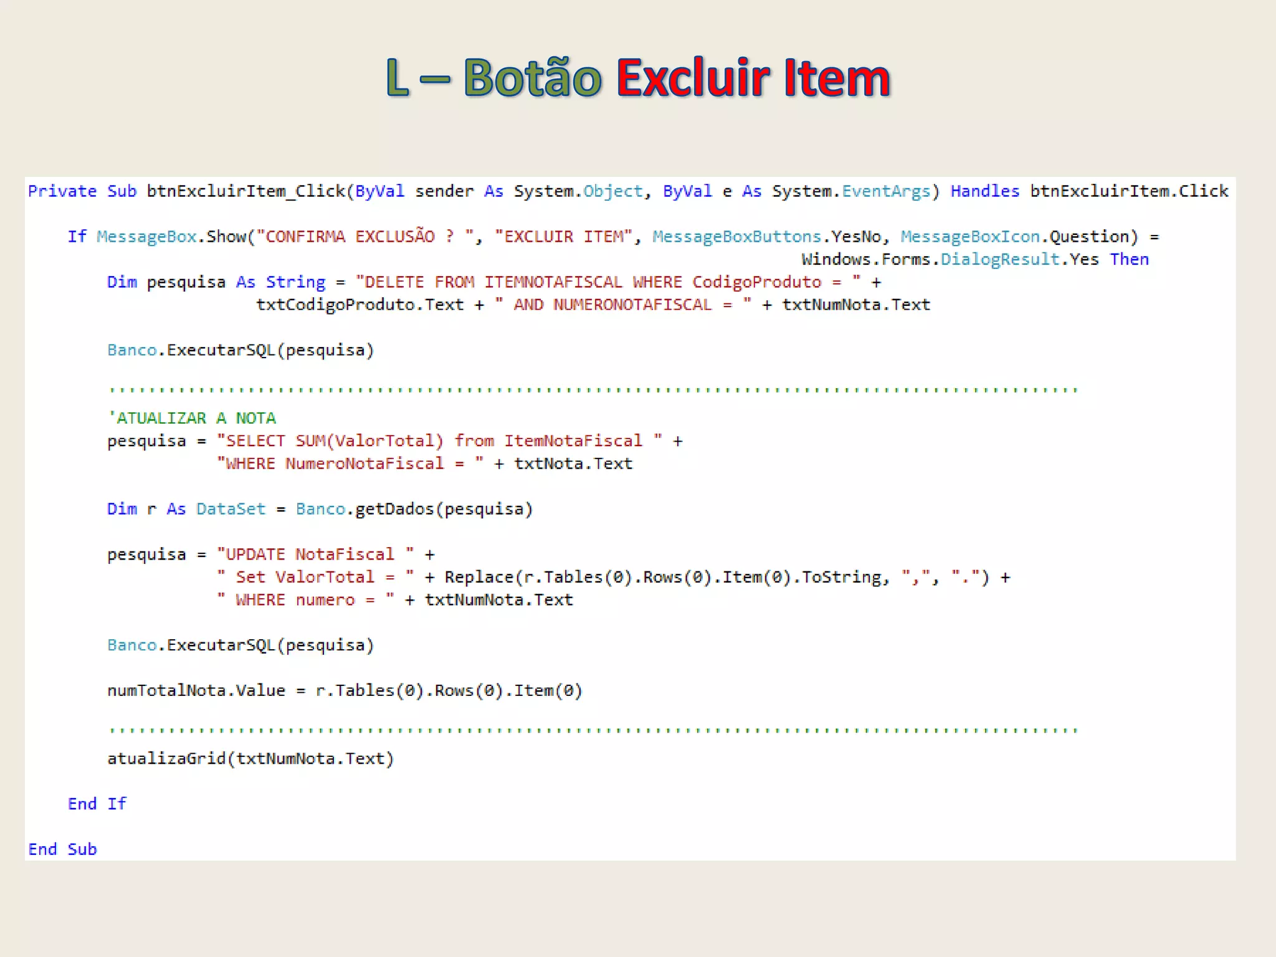
Task: Click 'Windows.Forms.DialogResult.Yes Then' line
Action: (975, 259)
